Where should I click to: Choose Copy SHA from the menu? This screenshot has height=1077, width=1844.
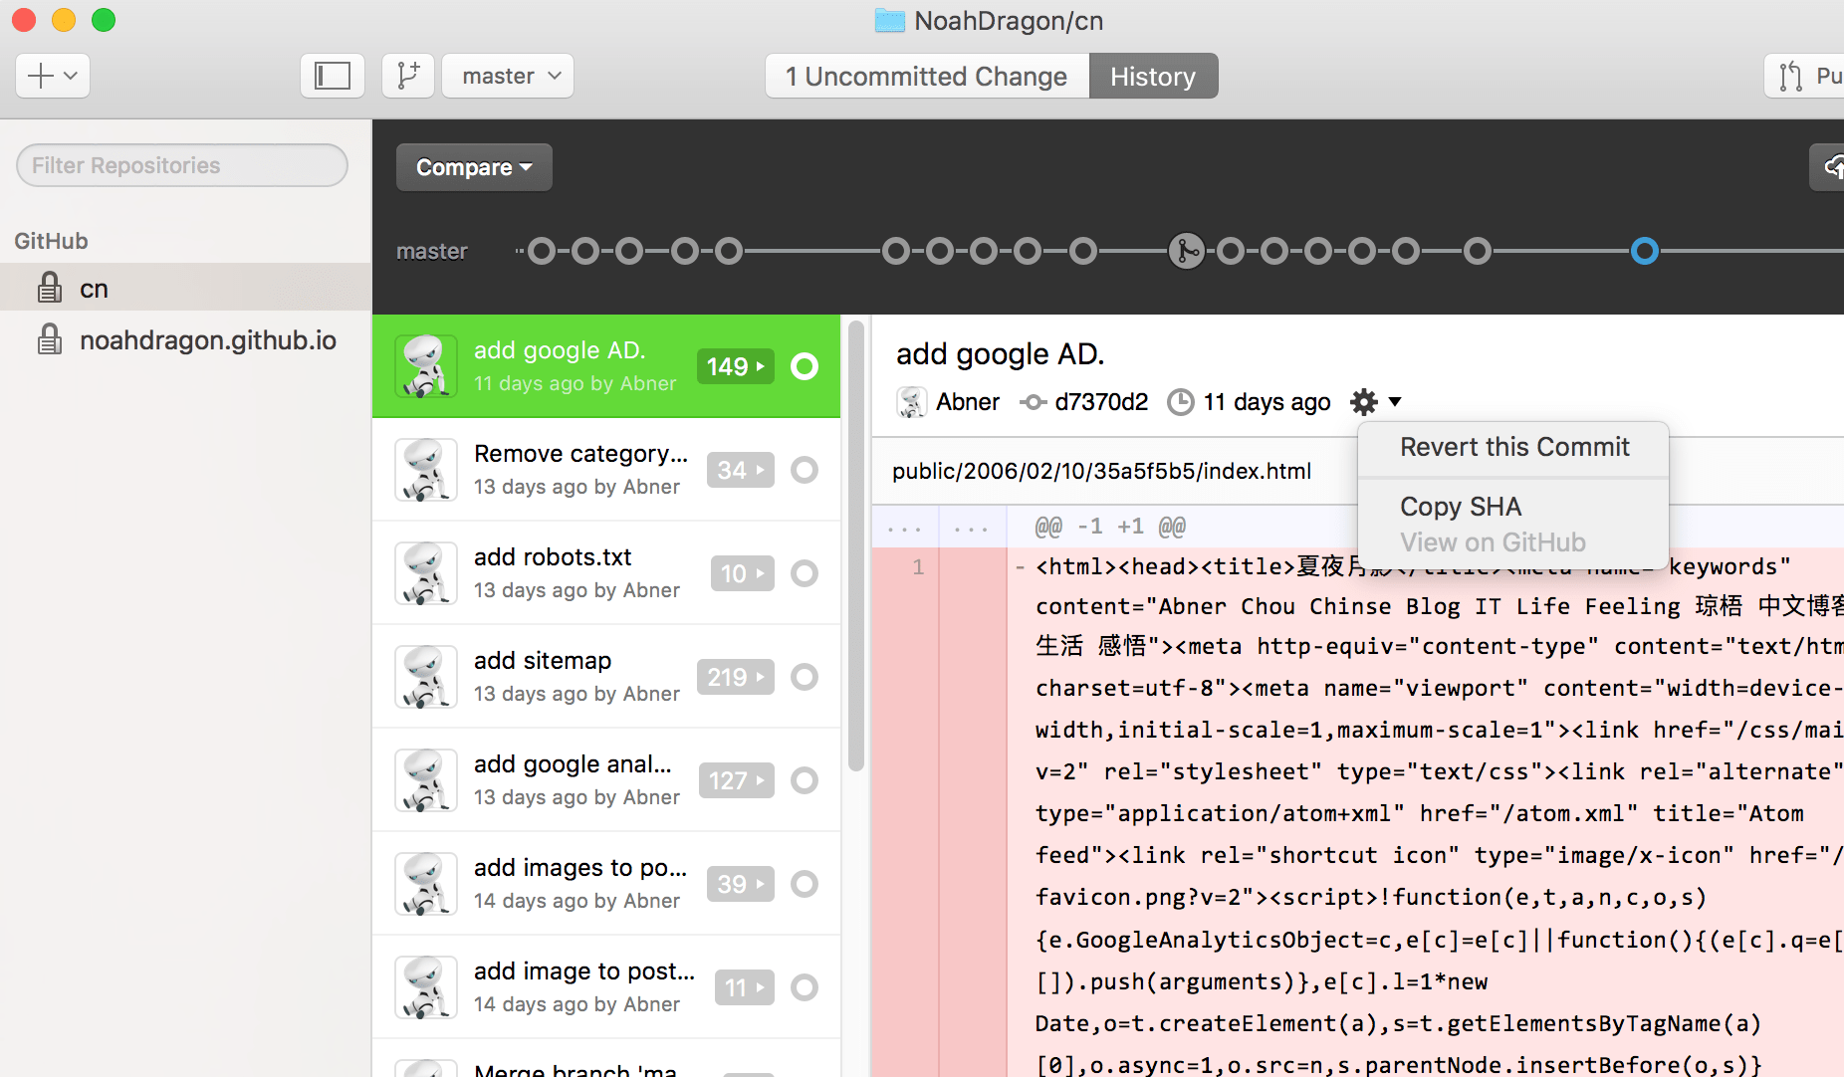click(x=1513, y=507)
